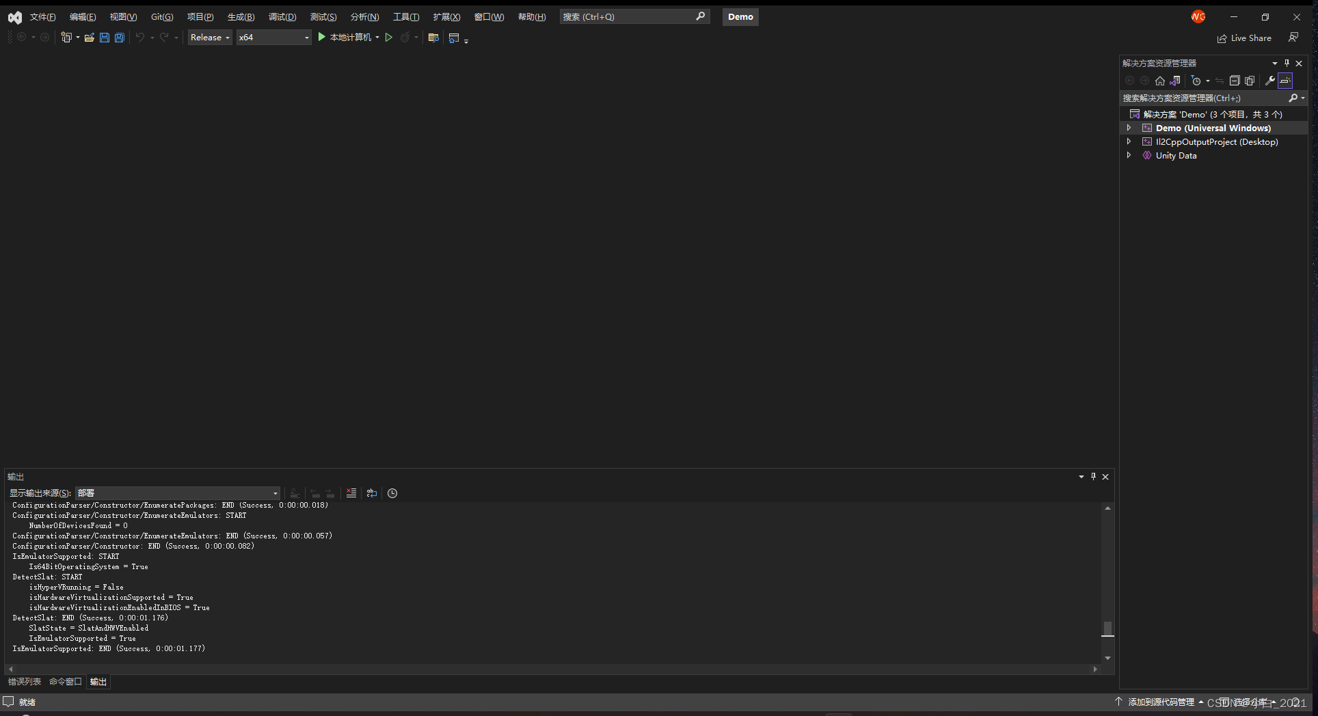
Task: Open Home view in Solution Explorer
Action: (1159, 80)
